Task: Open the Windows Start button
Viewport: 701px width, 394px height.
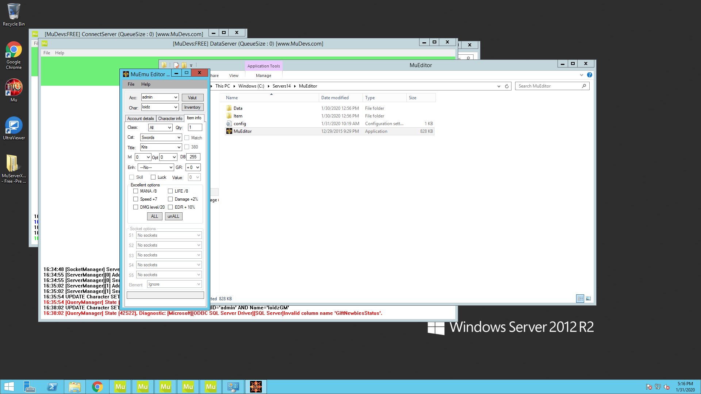Action: (x=9, y=387)
